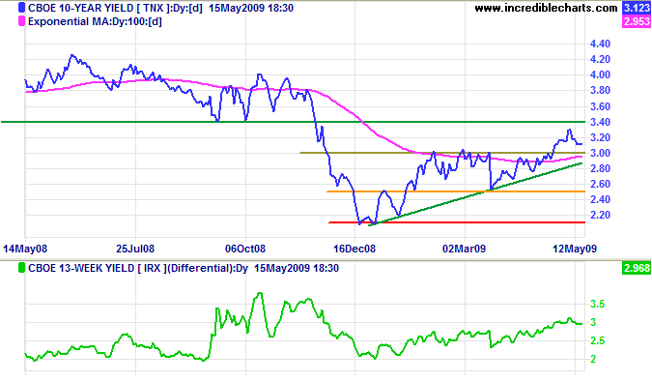This screenshot has height=382, width=652.
Task: Click the magenta 2.953 MA value box
Action: 637,21
